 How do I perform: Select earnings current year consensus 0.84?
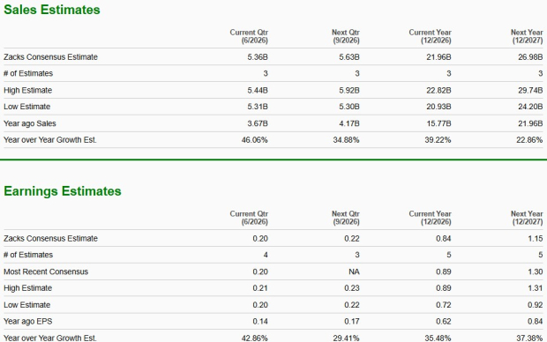(x=444, y=239)
